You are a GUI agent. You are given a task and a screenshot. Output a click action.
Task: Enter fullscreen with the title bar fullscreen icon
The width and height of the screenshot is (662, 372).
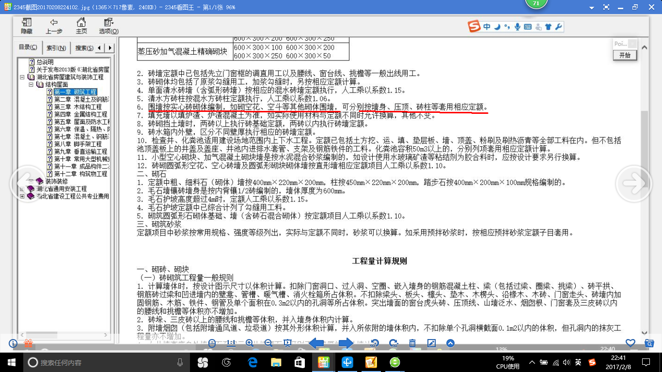pos(606,8)
